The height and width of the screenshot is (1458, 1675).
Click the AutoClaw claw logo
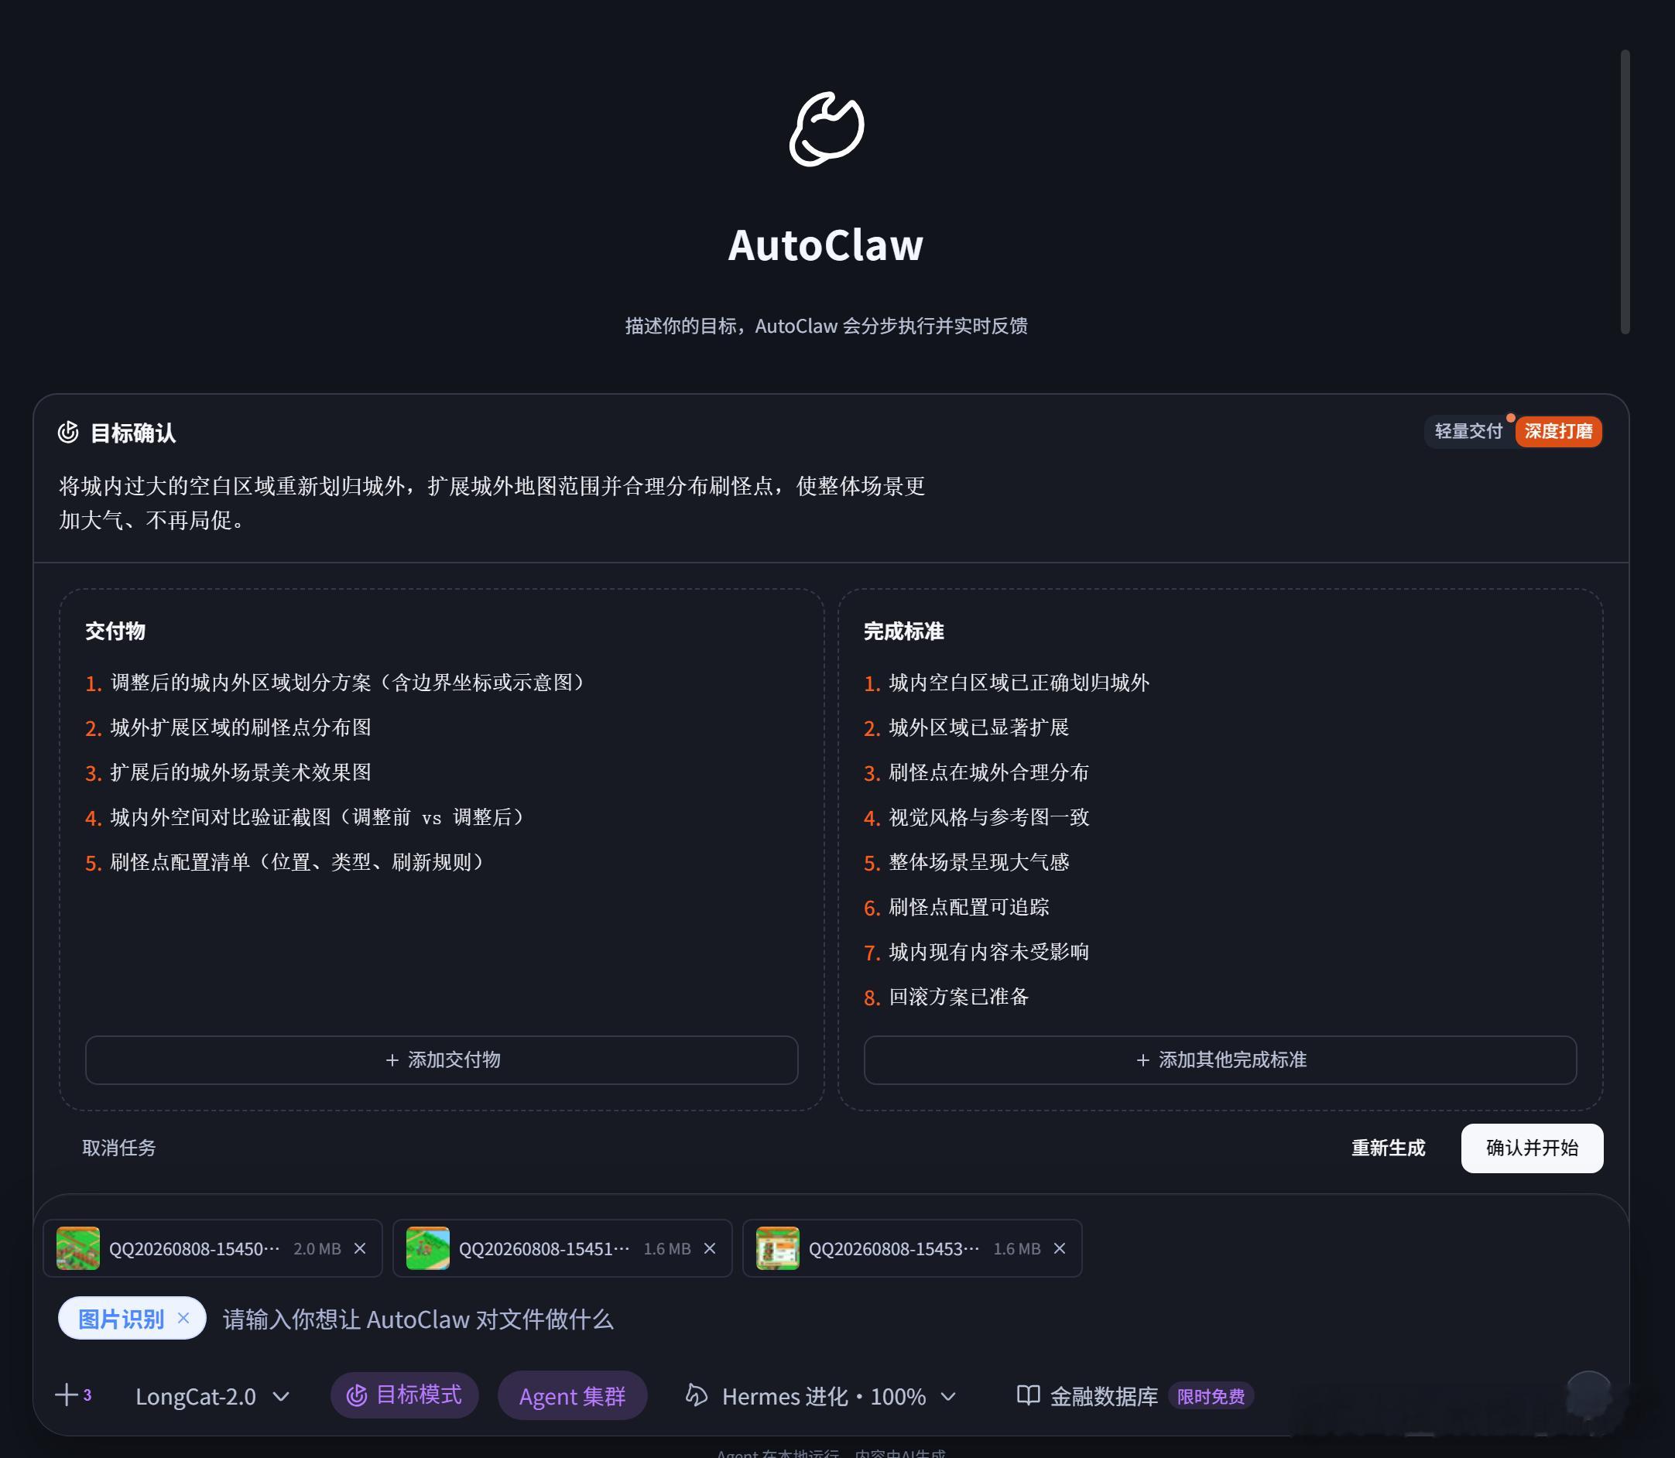click(x=826, y=128)
